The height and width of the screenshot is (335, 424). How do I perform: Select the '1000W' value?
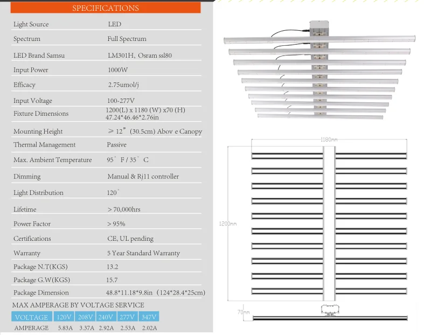[117, 70]
